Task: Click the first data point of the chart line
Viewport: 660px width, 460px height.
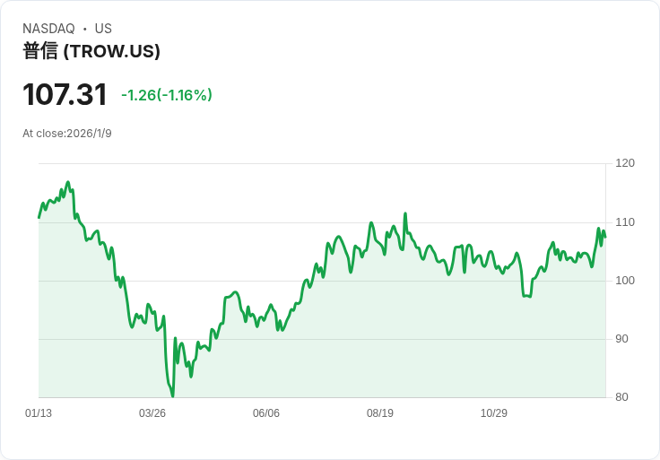Action: 39,217
